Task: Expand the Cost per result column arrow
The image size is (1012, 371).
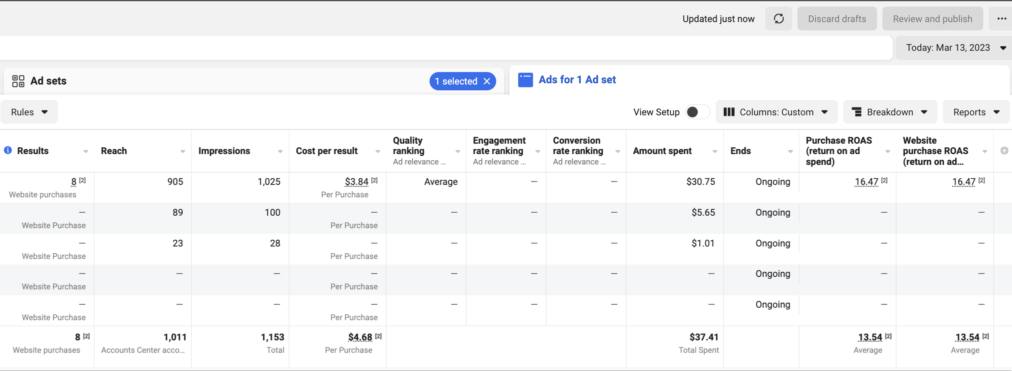Action: click(x=377, y=152)
